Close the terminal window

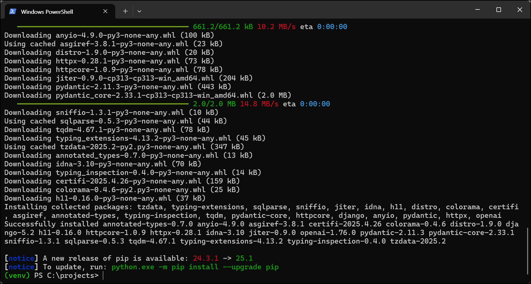520,10
